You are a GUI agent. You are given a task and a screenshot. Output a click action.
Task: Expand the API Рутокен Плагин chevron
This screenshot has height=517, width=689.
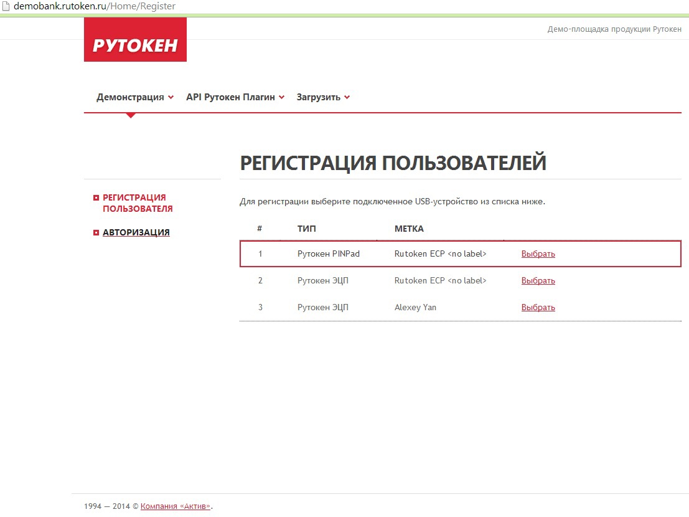[x=282, y=97]
